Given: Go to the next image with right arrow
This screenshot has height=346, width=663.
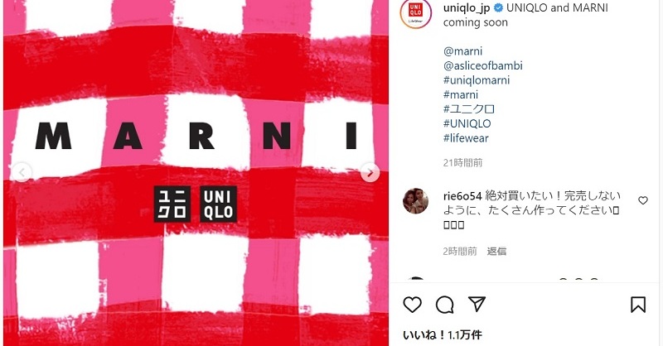Looking at the screenshot, I should pyautogui.click(x=370, y=172).
